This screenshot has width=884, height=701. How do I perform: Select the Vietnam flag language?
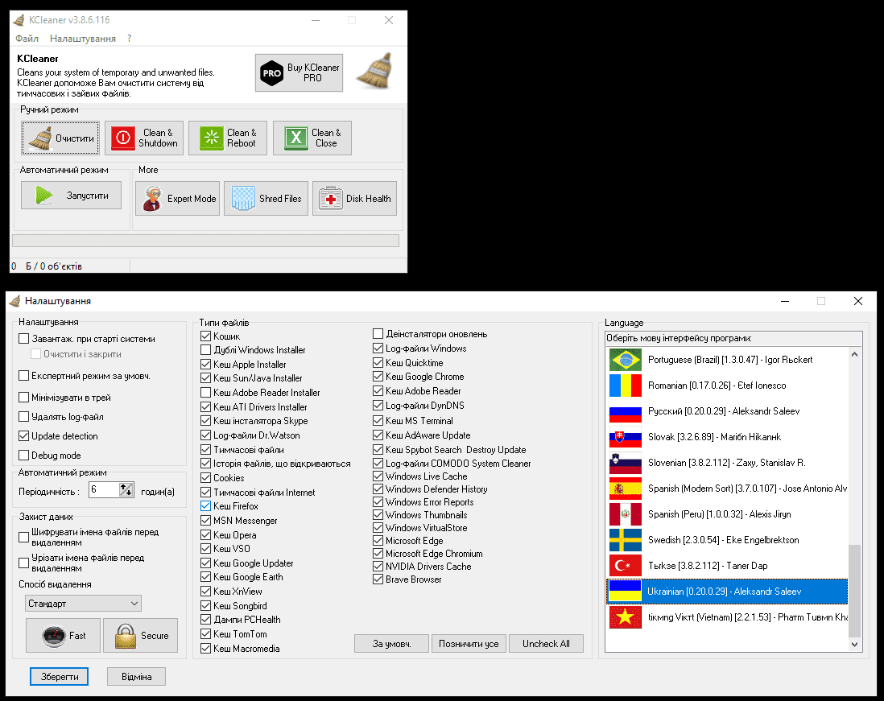pyautogui.click(x=727, y=617)
